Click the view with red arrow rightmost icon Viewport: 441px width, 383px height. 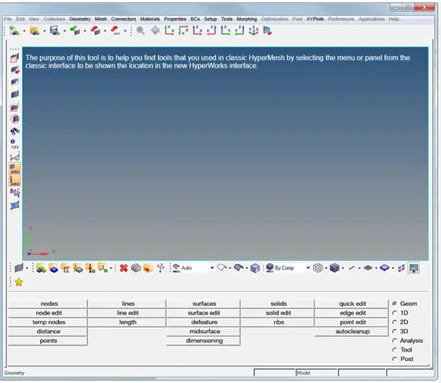tap(267, 31)
